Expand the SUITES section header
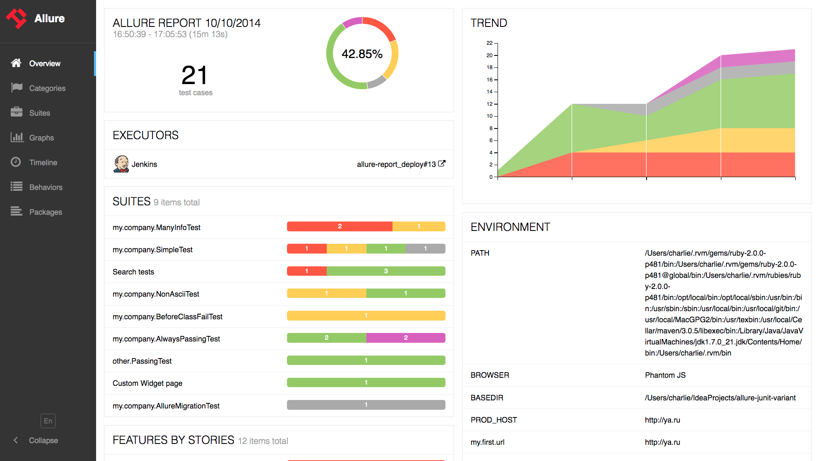This screenshot has height=461, width=820. (x=131, y=202)
